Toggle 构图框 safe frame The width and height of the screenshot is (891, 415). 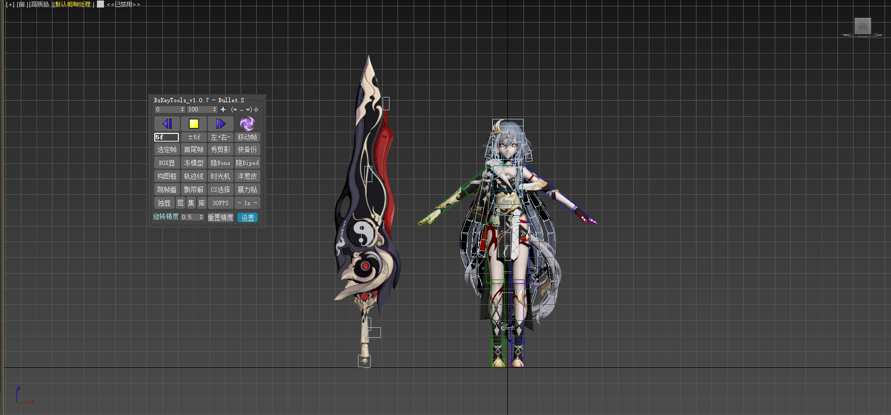tap(167, 176)
